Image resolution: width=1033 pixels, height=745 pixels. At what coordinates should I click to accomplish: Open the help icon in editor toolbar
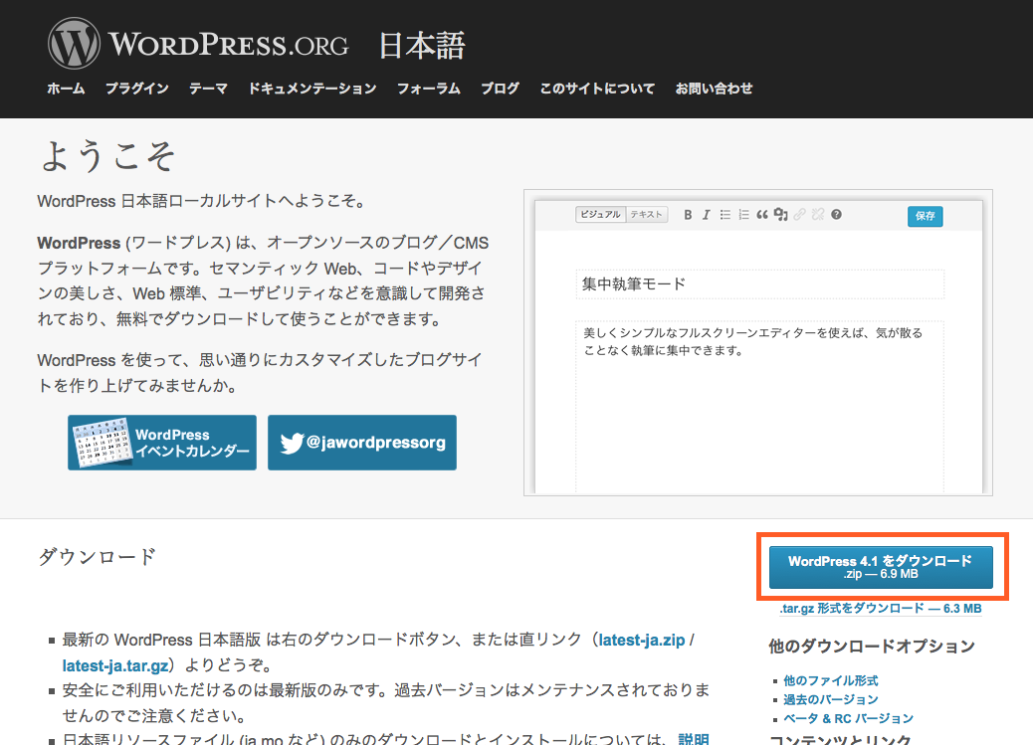pyautogui.click(x=837, y=215)
